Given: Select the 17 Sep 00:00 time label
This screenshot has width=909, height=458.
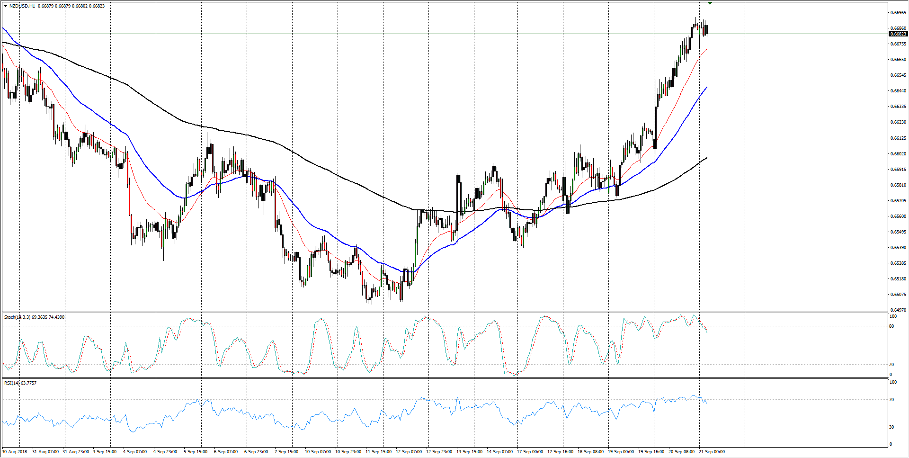Looking at the screenshot, I should pos(530,452).
